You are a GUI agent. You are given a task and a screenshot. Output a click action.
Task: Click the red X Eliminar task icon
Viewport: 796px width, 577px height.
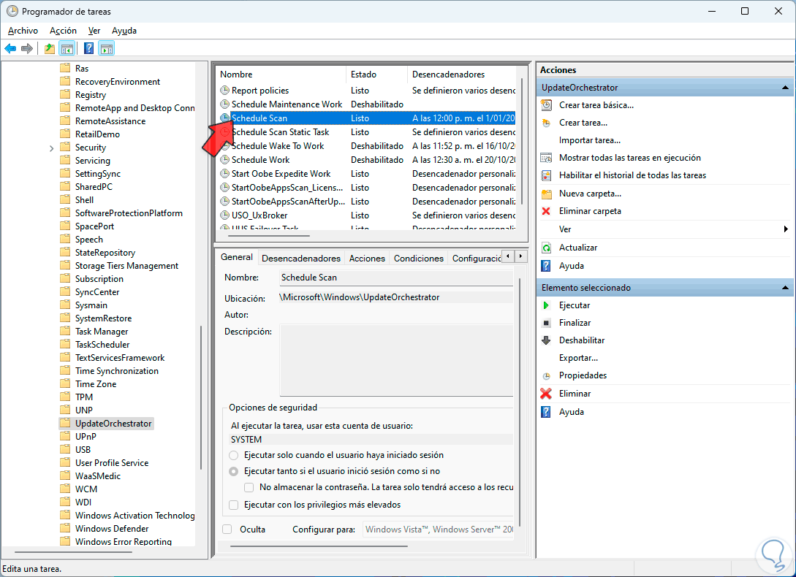tap(546, 393)
